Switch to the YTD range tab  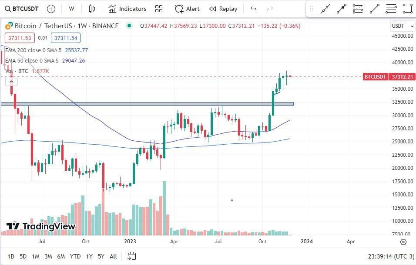click(x=75, y=256)
